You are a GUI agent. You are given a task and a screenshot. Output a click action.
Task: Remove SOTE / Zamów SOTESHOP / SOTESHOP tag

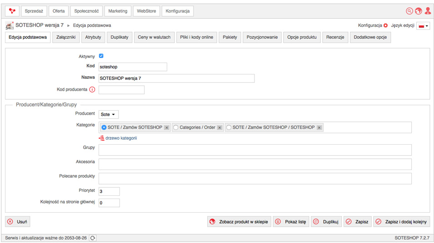[319, 127]
